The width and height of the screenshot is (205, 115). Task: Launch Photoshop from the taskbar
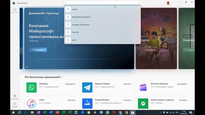tap(26, 112)
